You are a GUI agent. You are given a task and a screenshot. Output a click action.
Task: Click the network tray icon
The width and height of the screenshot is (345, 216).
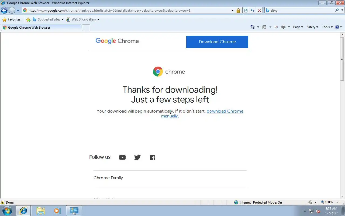pyautogui.click(x=311, y=211)
